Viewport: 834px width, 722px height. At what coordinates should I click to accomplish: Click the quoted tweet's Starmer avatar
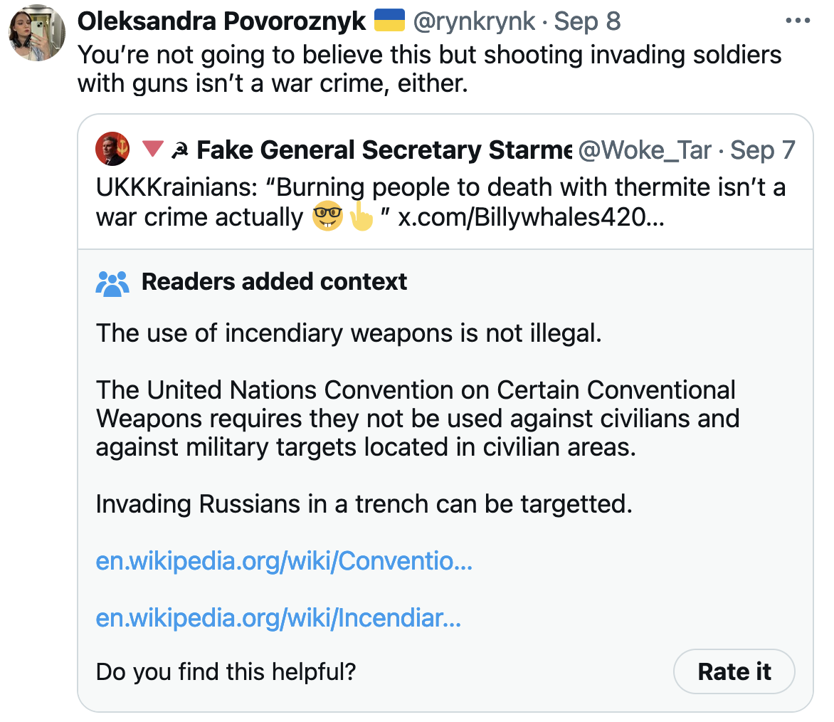tap(112, 149)
